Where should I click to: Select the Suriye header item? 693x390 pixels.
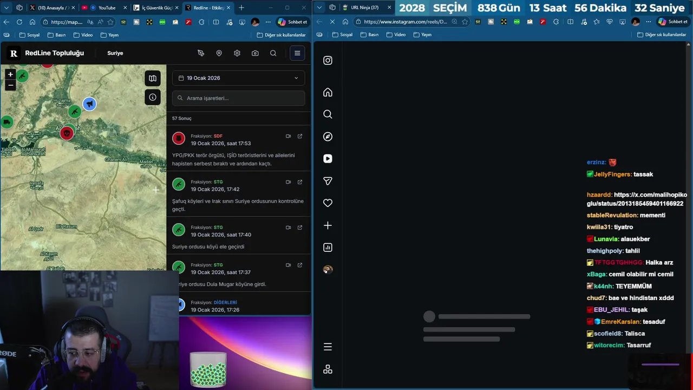point(115,53)
